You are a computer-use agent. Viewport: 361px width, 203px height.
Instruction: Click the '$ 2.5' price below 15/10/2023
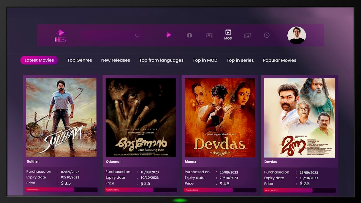pyautogui.click(x=305, y=184)
